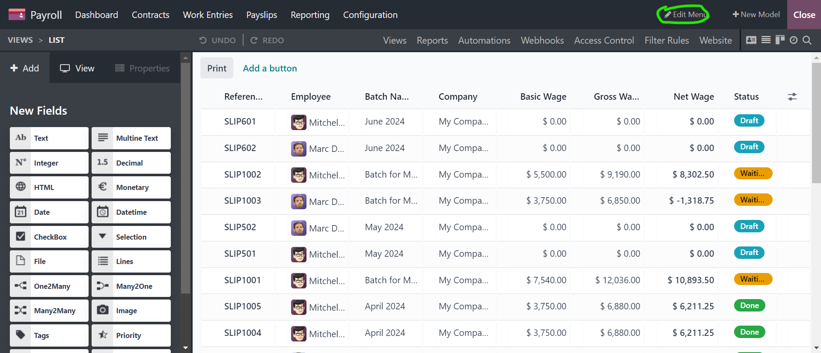This screenshot has height=353, width=821.
Task: Select the One2Many field component
Action: 49,286
